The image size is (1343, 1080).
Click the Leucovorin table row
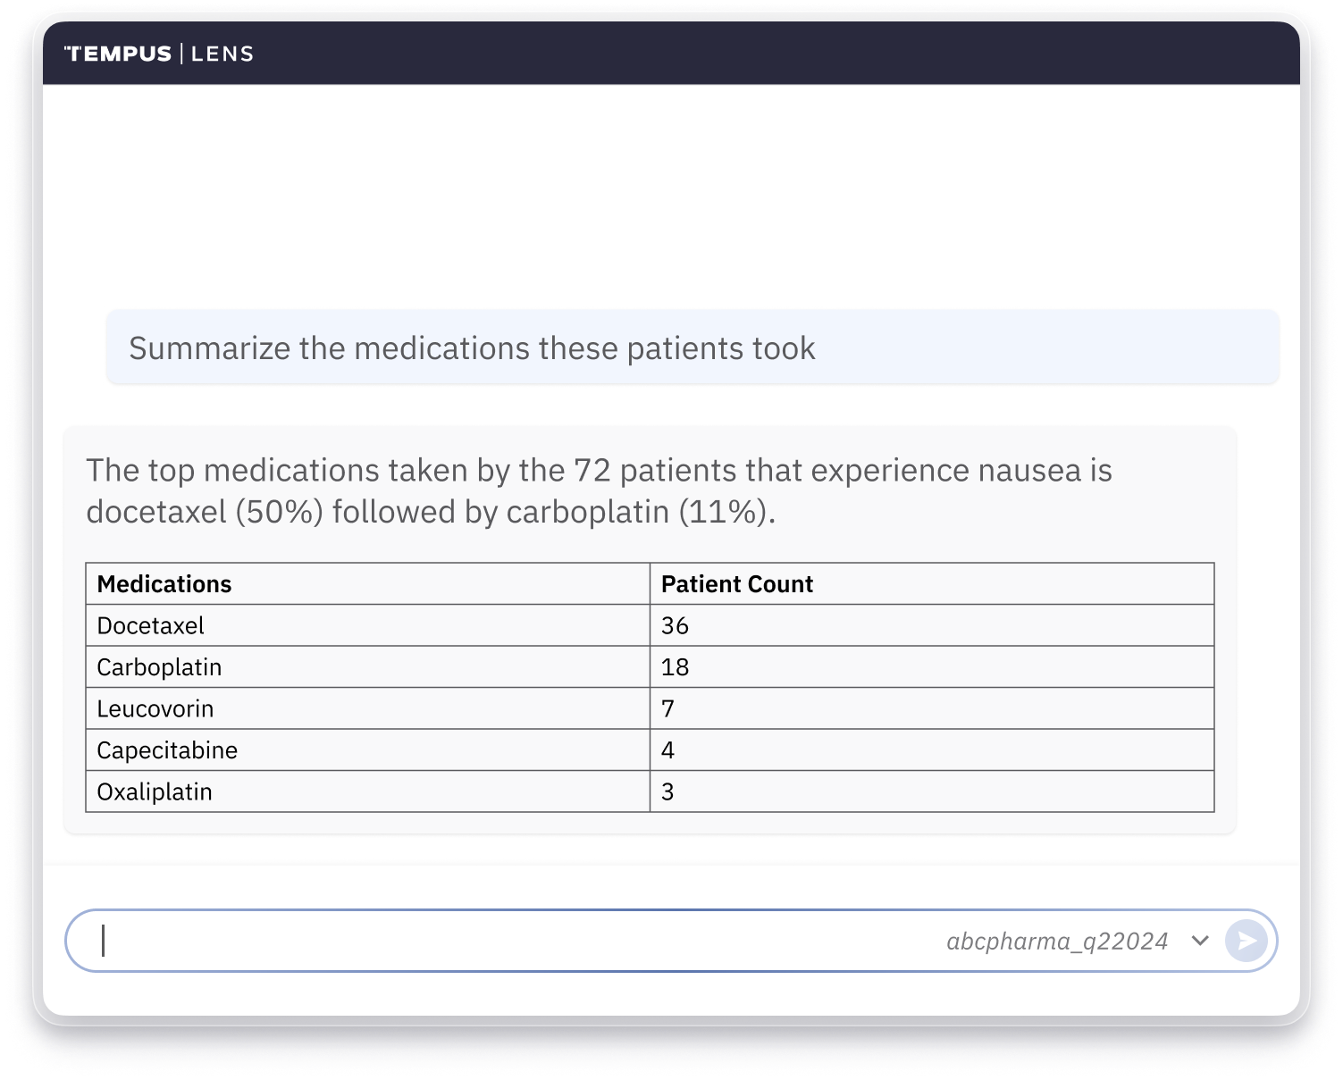click(x=650, y=708)
